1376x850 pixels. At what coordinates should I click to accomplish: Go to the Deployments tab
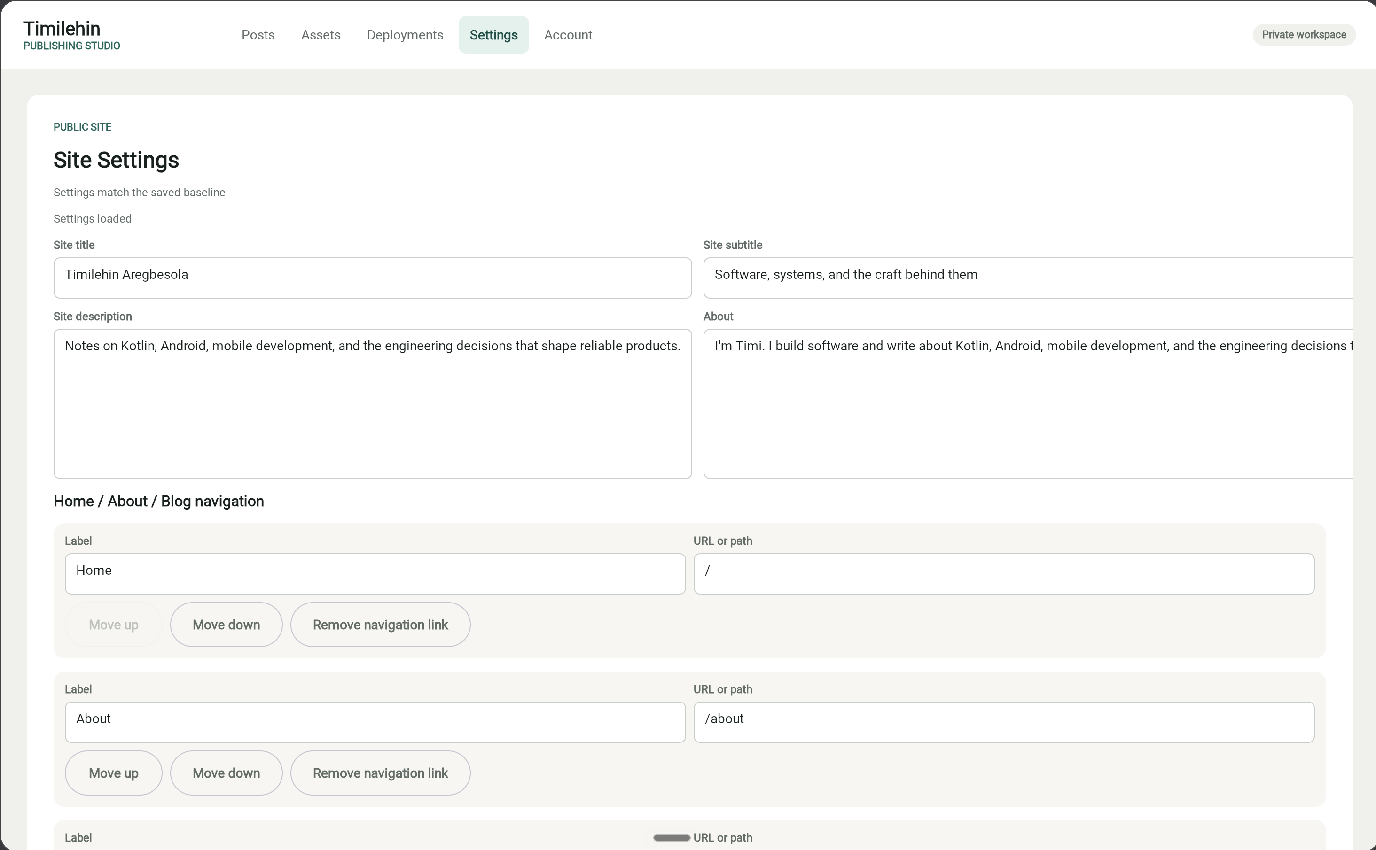pyautogui.click(x=405, y=35)
